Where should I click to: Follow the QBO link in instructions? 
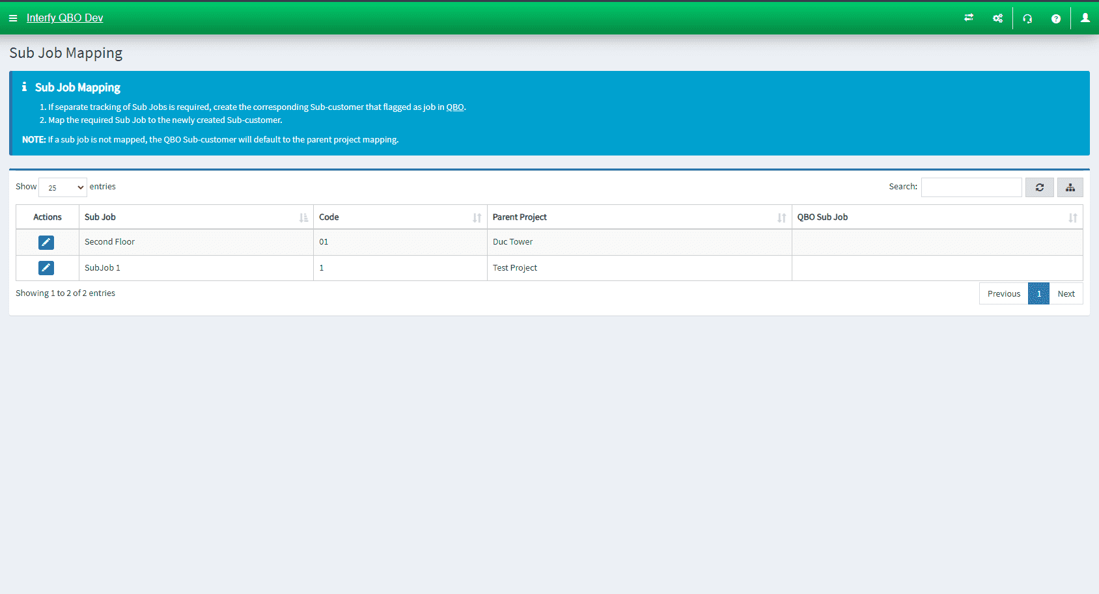pos(455,107)
